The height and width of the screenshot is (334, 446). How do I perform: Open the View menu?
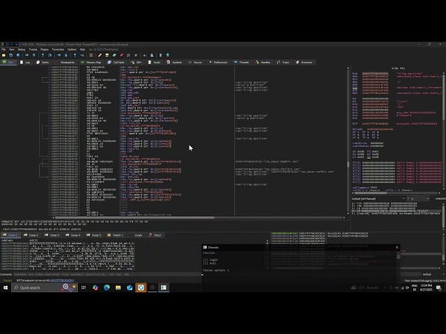pos(12,49)
